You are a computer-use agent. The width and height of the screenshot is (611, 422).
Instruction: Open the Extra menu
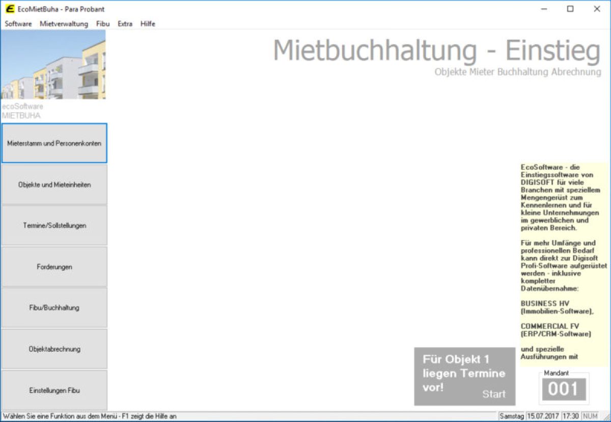coord(125,23)
